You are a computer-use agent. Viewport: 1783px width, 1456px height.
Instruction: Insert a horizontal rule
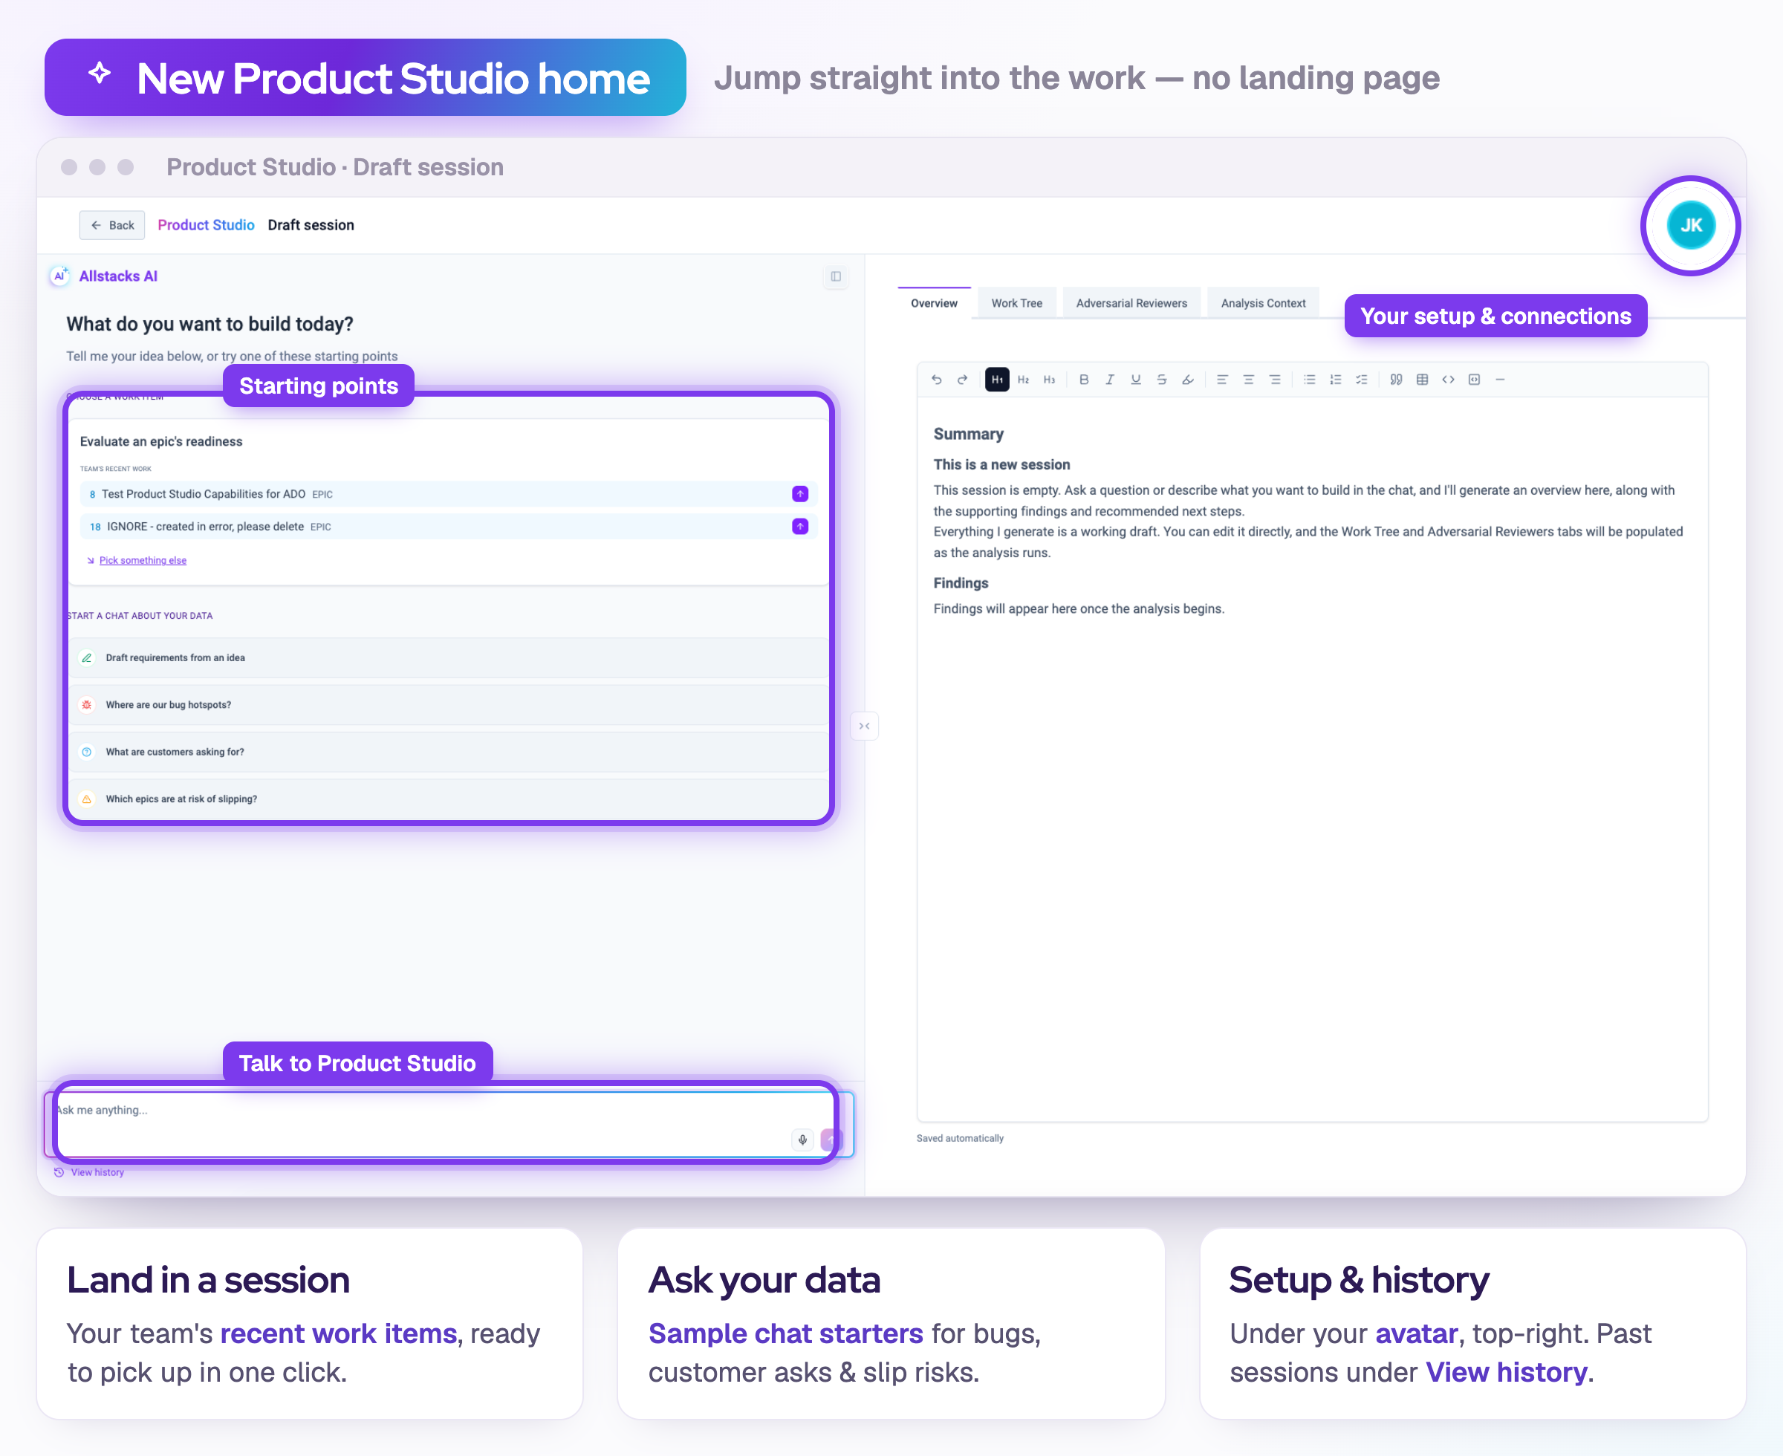pyautogui.click(x=1501, y=380)
